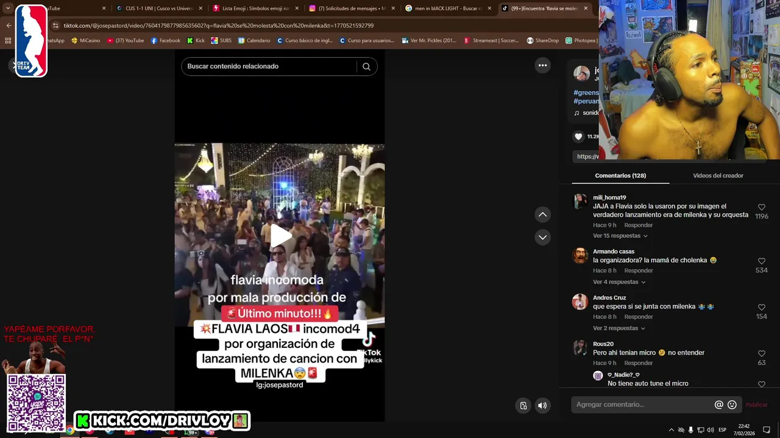Switch to Comentarios (128) tab
The width and height of the screenshot is (780, 438).
(620, 175)
